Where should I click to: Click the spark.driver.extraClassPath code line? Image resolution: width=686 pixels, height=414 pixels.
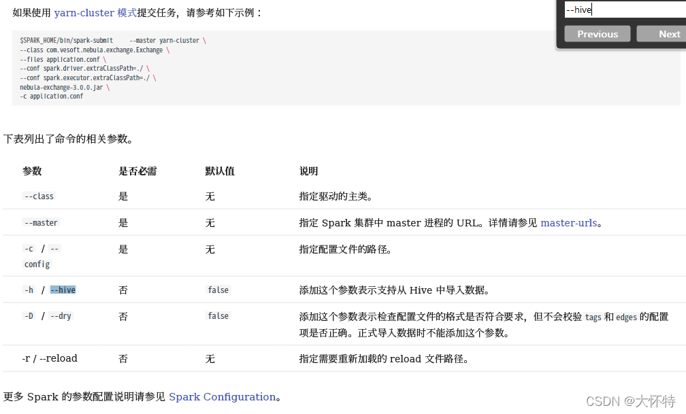pos(85,69)
